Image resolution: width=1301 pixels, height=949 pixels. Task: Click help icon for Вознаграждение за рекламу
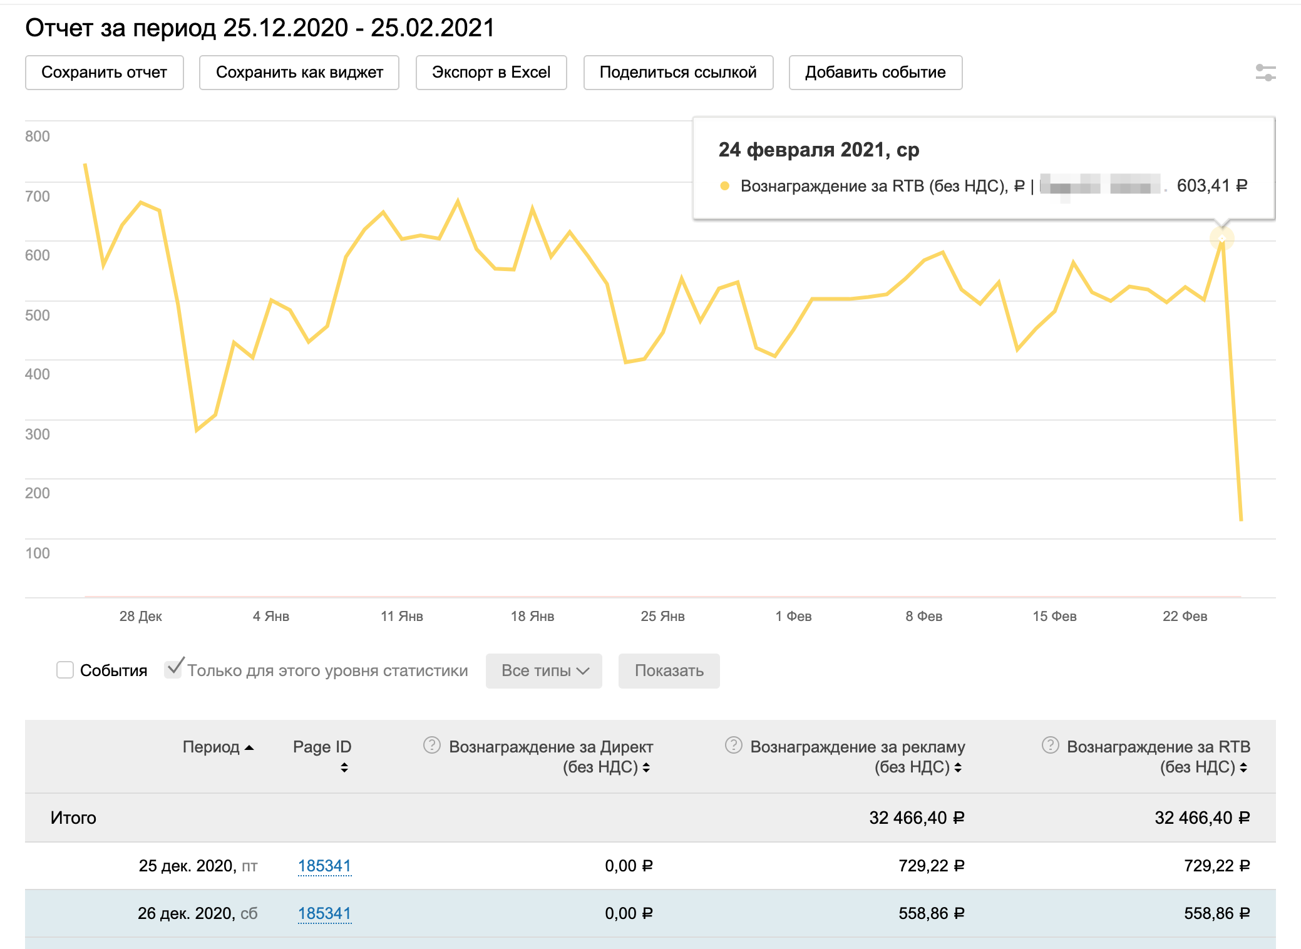pos(733,745)
